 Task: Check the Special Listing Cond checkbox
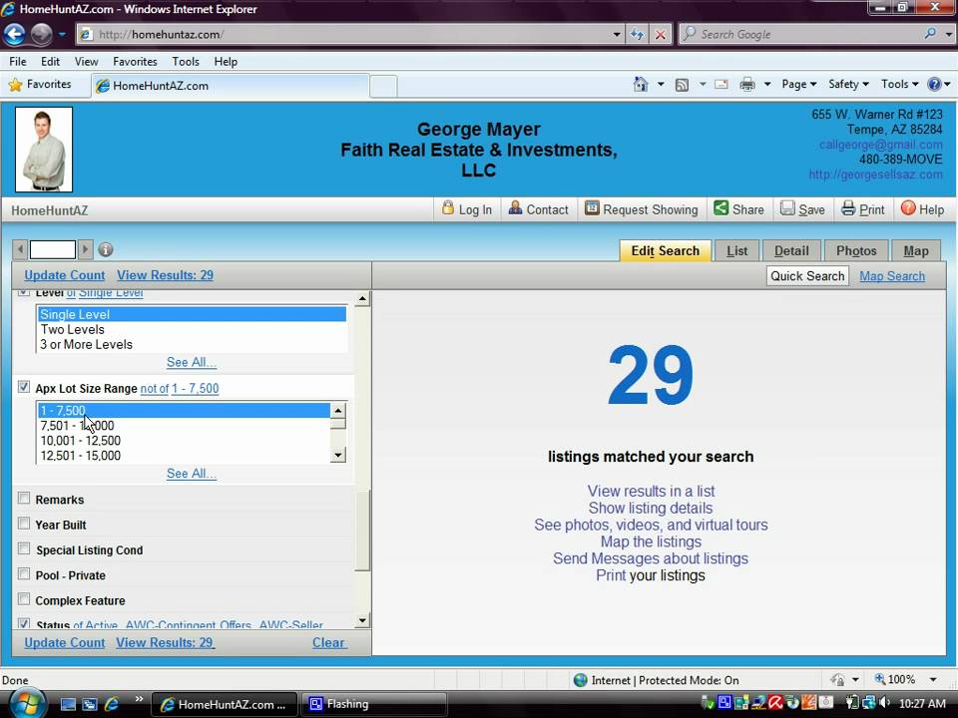24,548
